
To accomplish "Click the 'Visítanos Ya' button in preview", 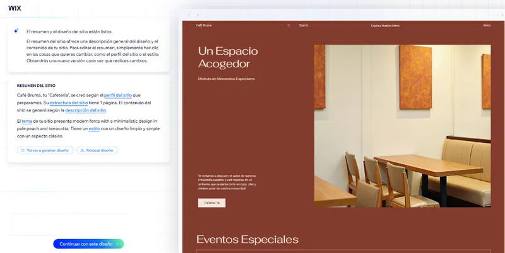I will (x=211, y=203).
